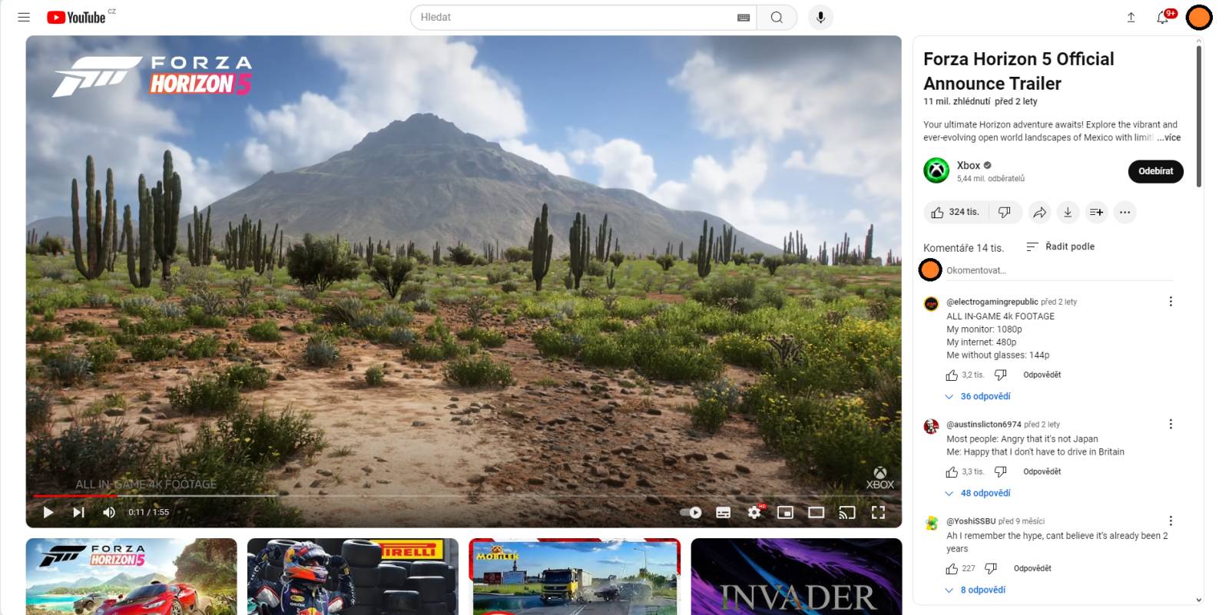Like the austinslicton6974 comment
Image resolution: width=1229 pixels, height=615 pixels.
[x=952, y=472]
